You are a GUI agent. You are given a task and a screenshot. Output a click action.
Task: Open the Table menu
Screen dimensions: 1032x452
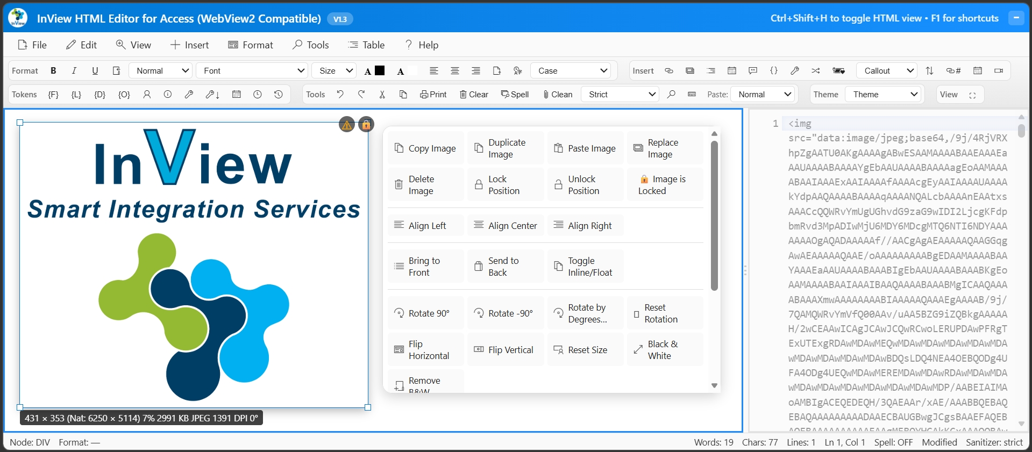coord(366,45)
